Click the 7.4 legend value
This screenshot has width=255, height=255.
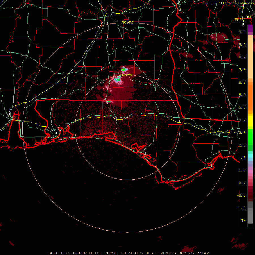click(242, 70)
